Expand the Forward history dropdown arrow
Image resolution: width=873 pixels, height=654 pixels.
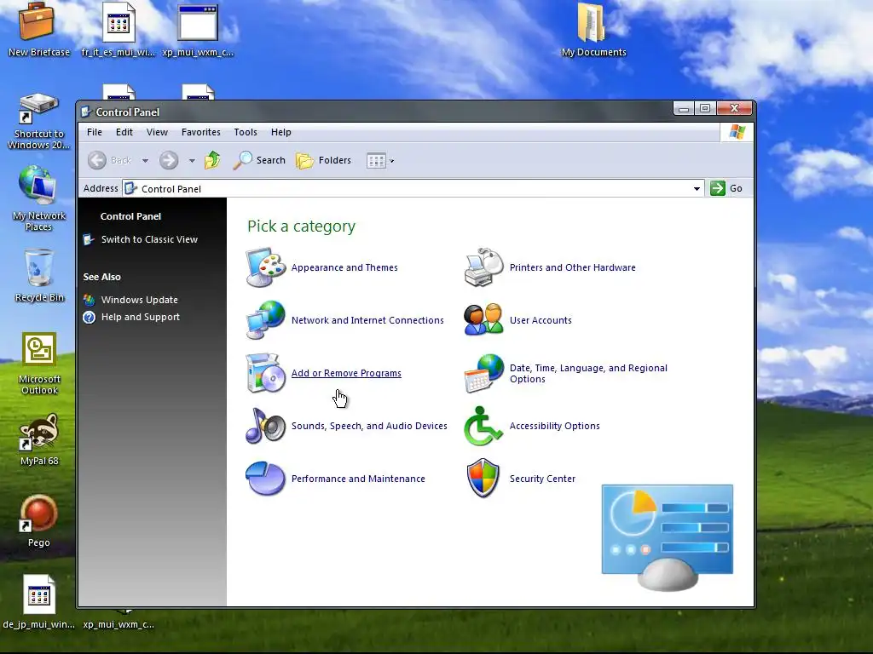click(192, 161)
